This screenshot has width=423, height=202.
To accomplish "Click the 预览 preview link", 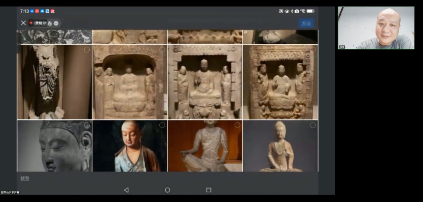I will (25, 179).
